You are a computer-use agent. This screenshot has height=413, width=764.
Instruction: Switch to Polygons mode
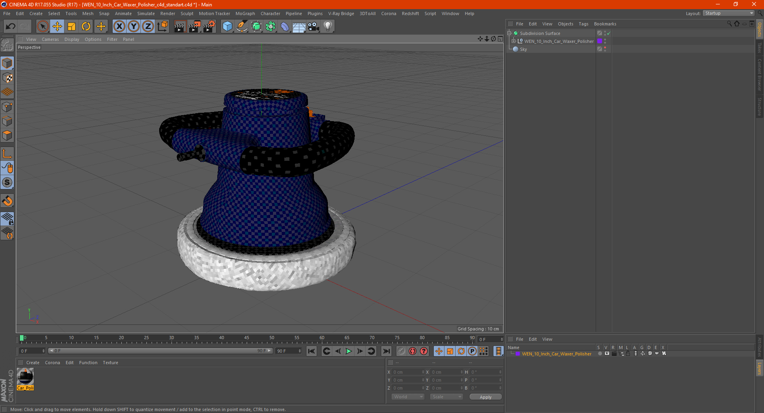(x=7, y=135)
